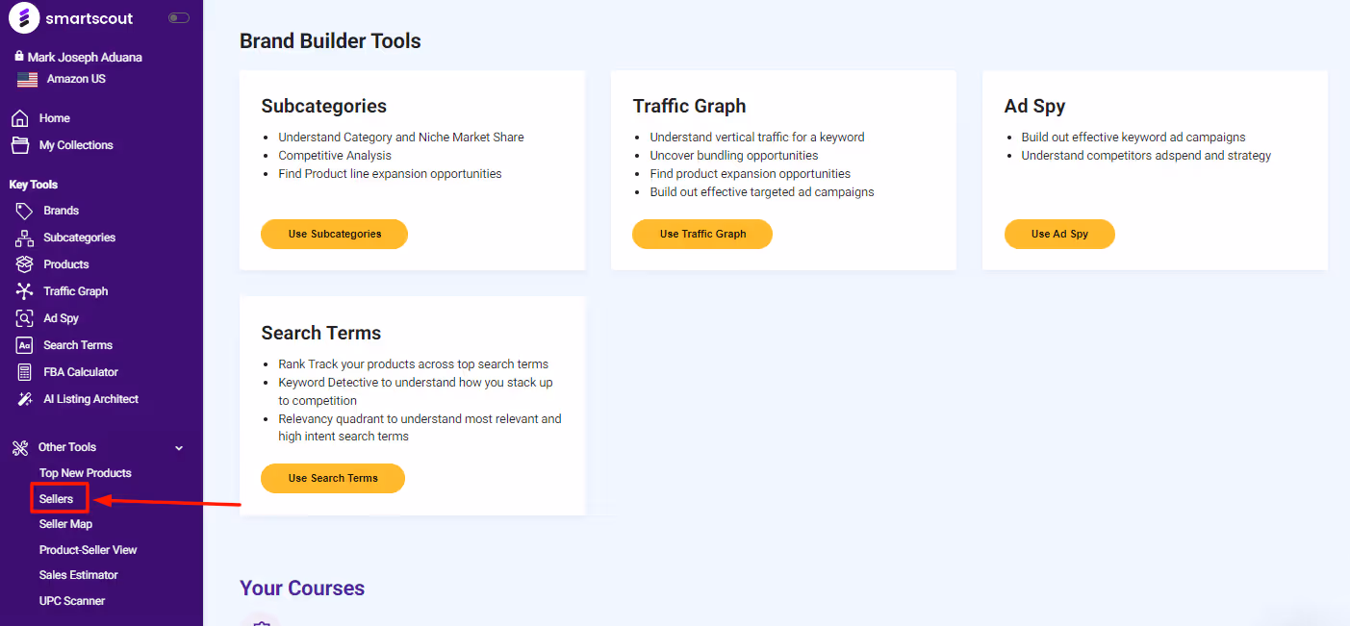Click the Search Terms card heading
Viewport: 1350px width, 626px height.
coord(321,333)
